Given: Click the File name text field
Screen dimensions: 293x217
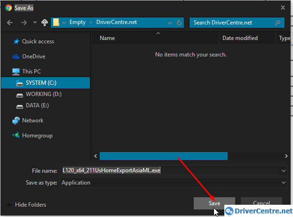Looking at the screenshot, I should pyautogui.click(x=170, y=170).
